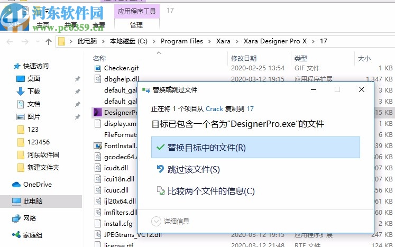Open 图片 in quick access
Viewport: 395px width, 247px height.
pos(33,117)
